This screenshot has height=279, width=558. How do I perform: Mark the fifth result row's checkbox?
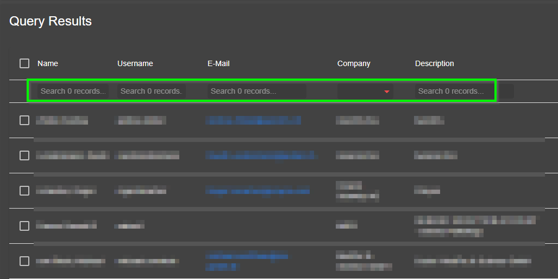pos(24,261)
